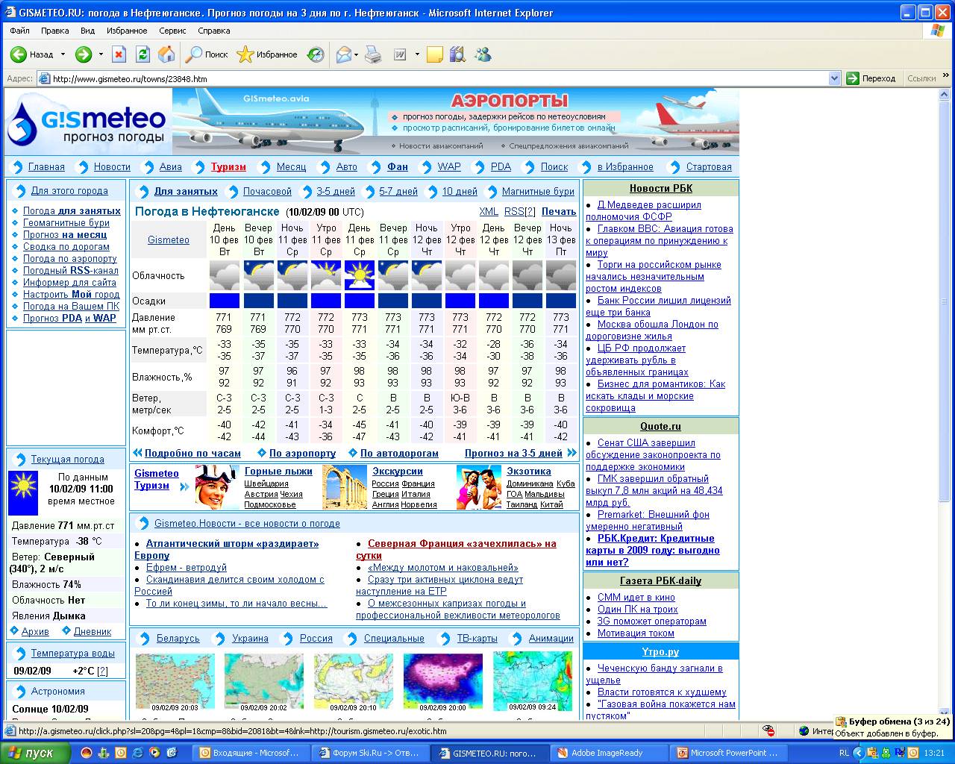Open the Специальные purple map thumbnail

tap(443, 681)
